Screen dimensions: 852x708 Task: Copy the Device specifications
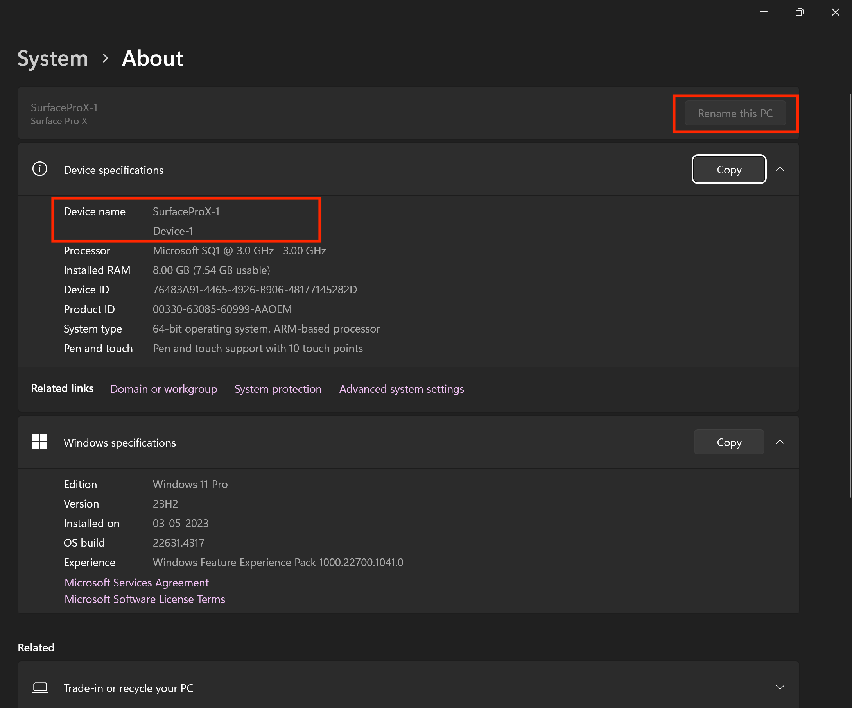coord(729,170)
